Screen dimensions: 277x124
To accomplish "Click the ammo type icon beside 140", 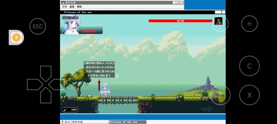I will pos(65,110).
